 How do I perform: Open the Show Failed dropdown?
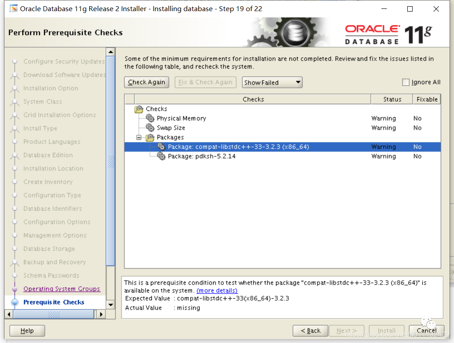(272, 82)
